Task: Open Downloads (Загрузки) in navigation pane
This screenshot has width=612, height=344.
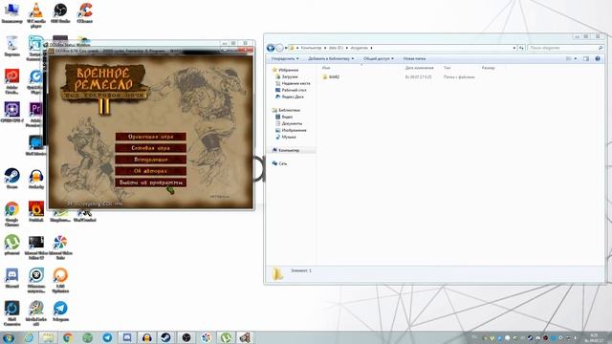Action: tap(287, 76)
